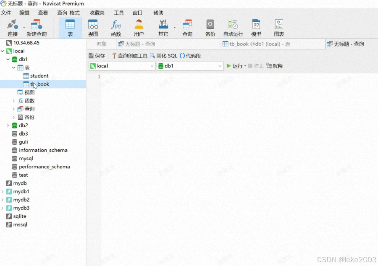Collapse the local connection node
The image size is (378, 266).
coord(3,51)
